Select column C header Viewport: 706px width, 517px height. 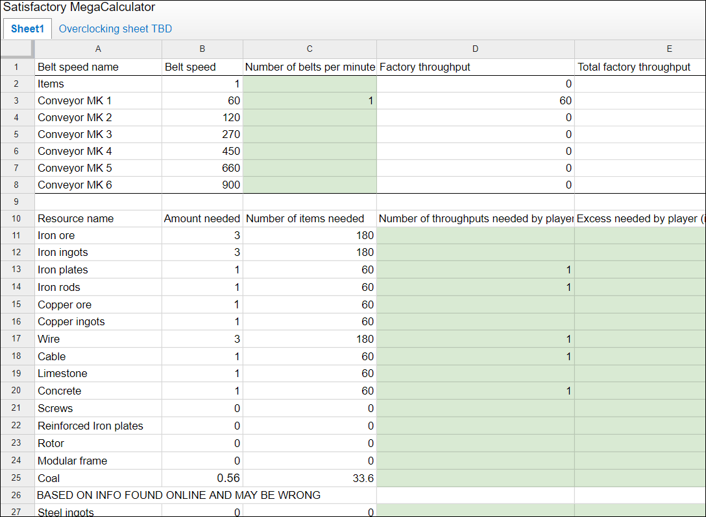(310, 49)
